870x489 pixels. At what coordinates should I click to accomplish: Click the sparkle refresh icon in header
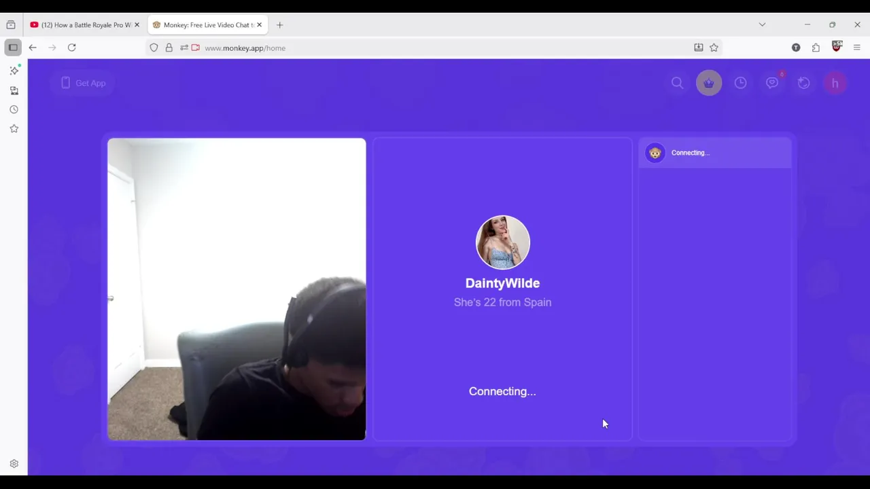[803, 83]
